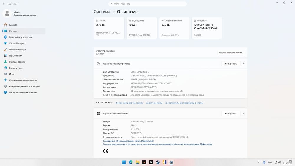Click Переименовать этот ПК button
Viewport: 295px width, 166px height.
[x=231, y=53]
